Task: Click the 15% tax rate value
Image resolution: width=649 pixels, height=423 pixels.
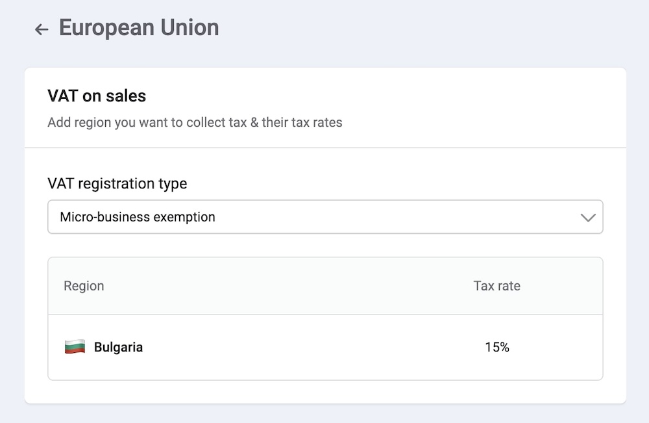Action: pos(496,347)
